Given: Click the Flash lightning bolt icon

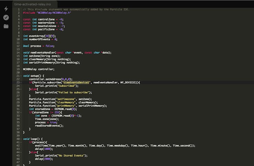Looking at the screenshot, I should [x=6, y=9].
